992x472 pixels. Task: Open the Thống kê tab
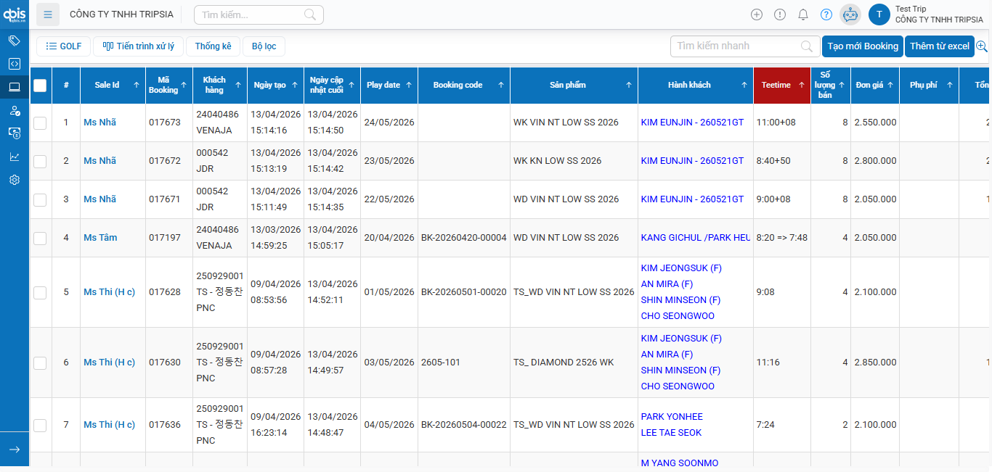(213, 46)
